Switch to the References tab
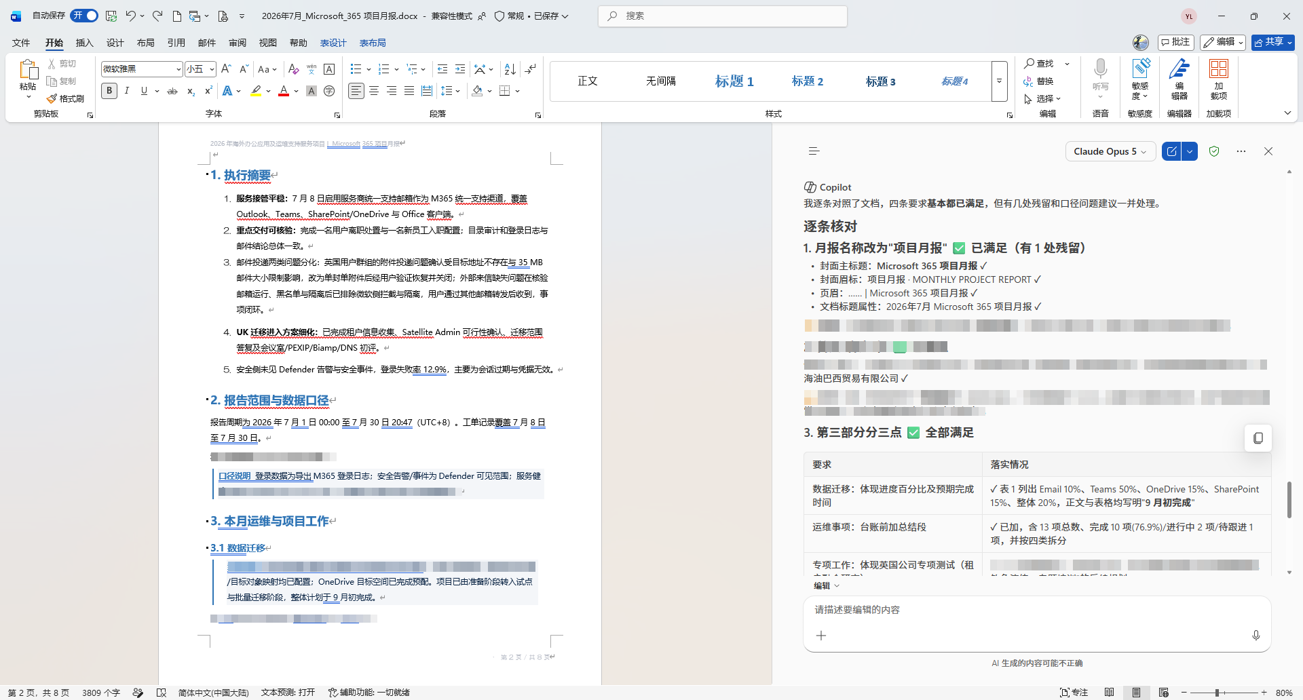1303x700 pixels. [x=176, y=43]
